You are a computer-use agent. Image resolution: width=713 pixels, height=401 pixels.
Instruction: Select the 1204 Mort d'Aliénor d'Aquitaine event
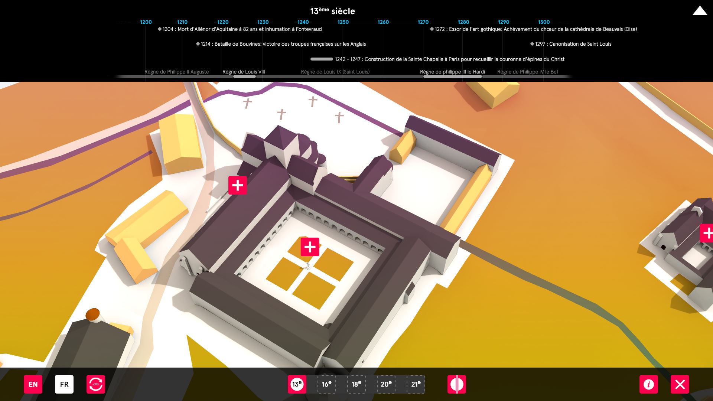(x=242, y=29)
